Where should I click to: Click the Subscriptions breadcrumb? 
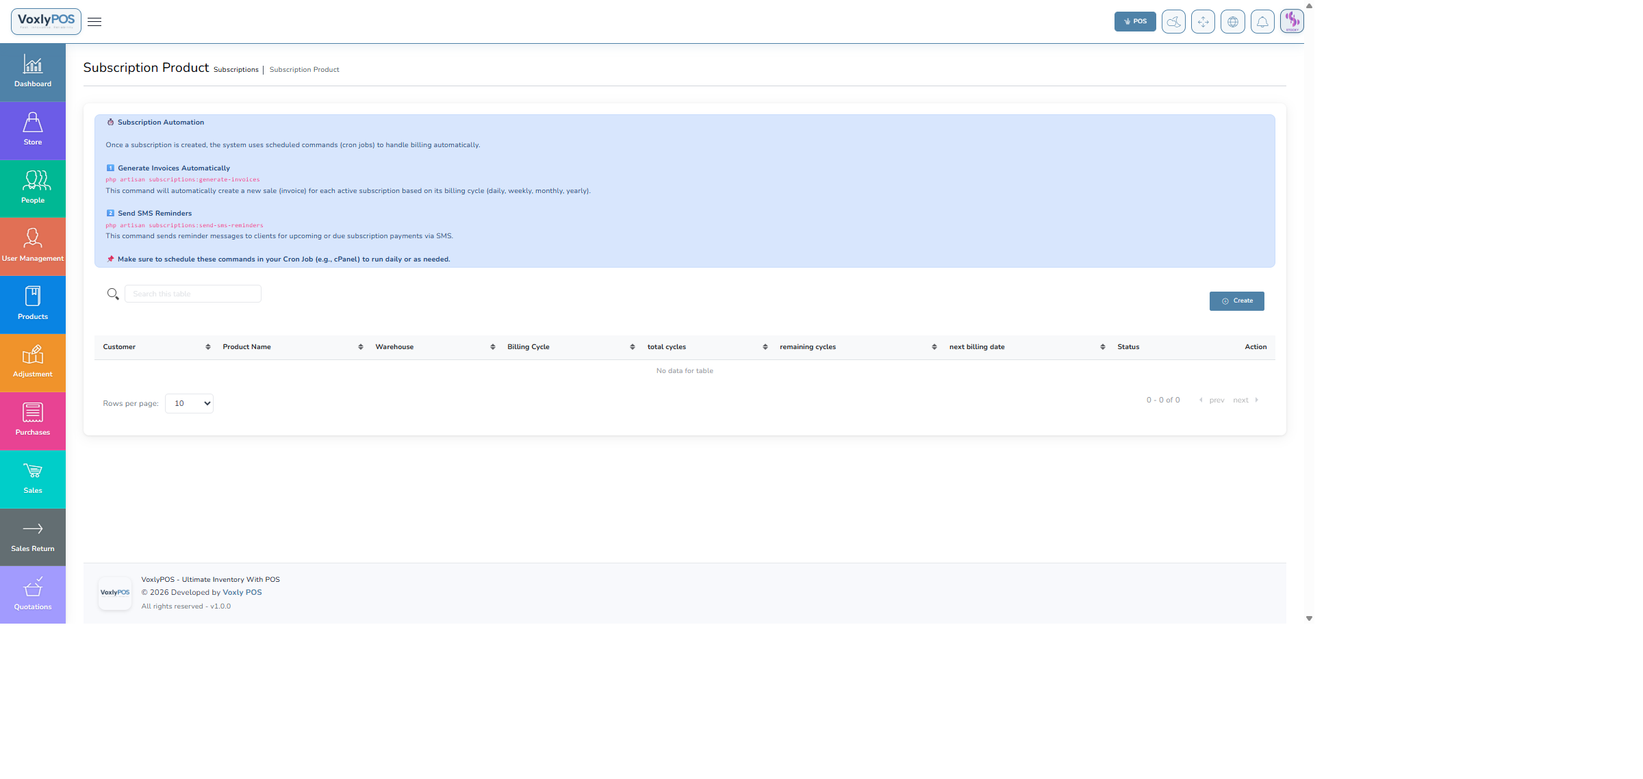click(235, 70)
